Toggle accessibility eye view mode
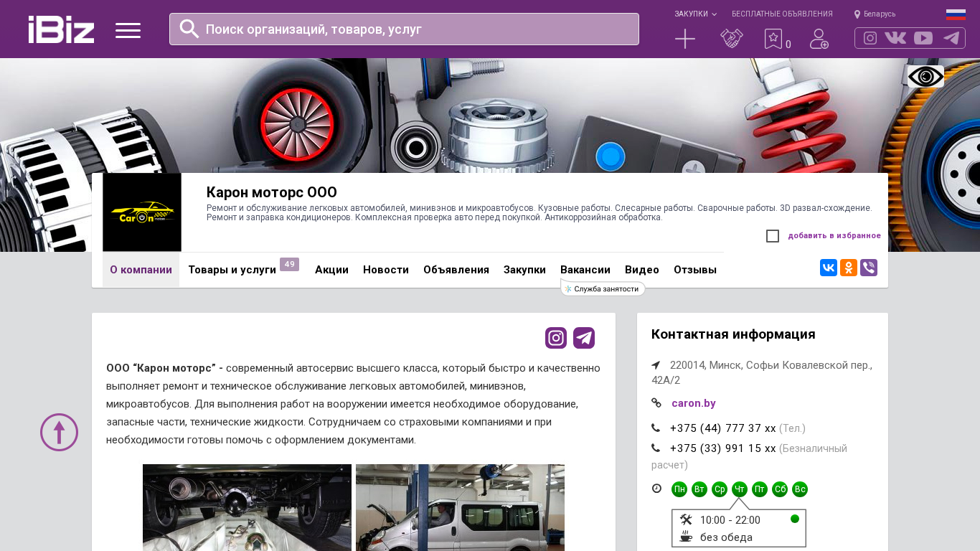Screen dimensions: 980x551 (925, 76)
